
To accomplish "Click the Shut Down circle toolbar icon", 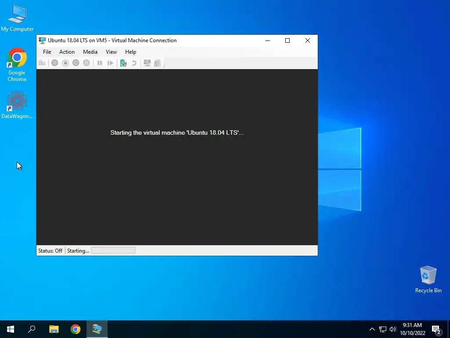I will [x=76, y=63].
